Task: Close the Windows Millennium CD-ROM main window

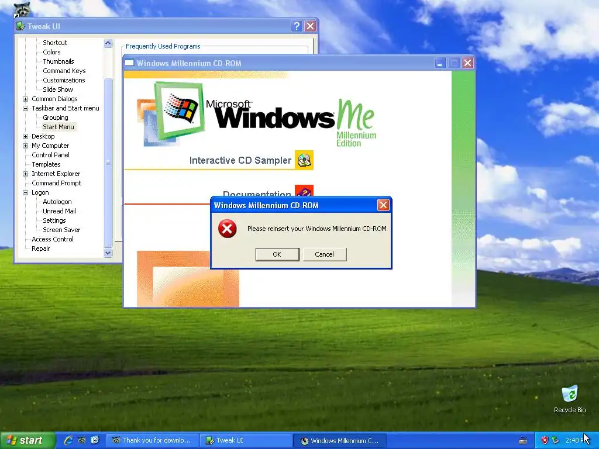Action: [x=467, y=63]
